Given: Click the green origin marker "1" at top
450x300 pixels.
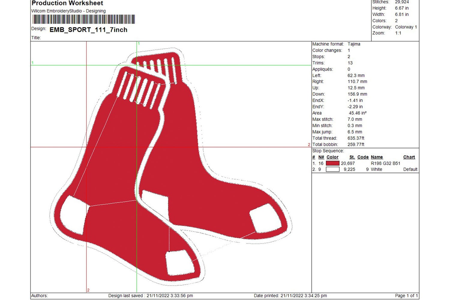Looking at the screenshot, I should coord(139,44).
